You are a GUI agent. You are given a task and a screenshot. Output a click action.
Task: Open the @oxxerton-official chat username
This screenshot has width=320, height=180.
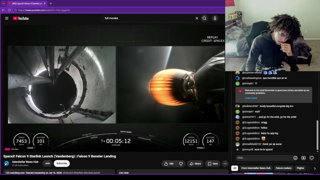click(252, 73)
